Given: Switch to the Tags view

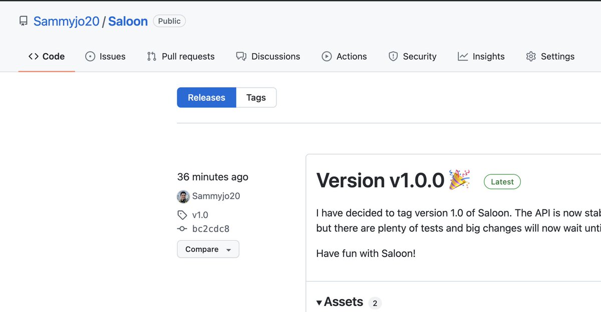Looking at the screenshot, I should coord(256,98).
